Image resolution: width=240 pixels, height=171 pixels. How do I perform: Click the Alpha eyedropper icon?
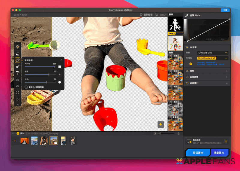(187, 15)
